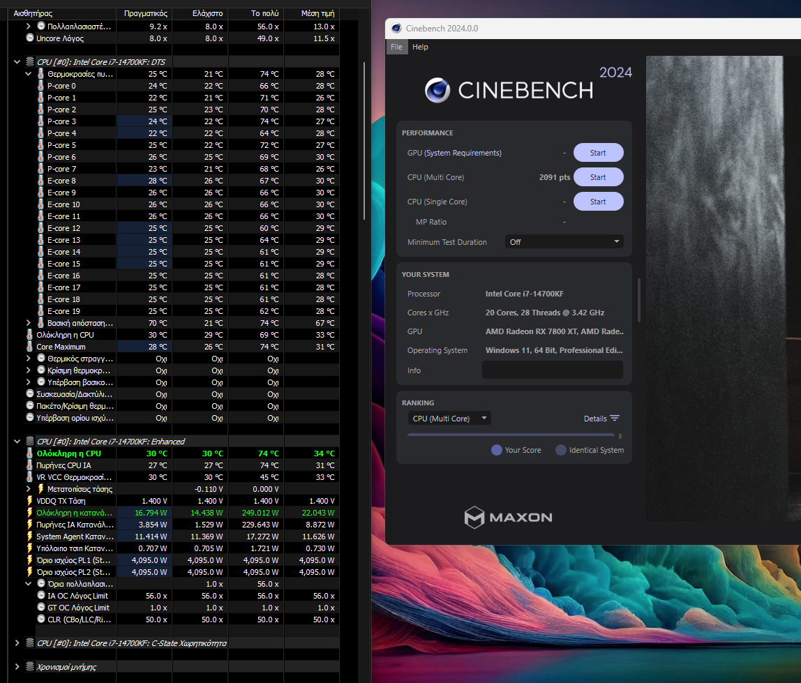Expand the Θερμικός στραγγ… row
This screenshot has height=683, width=801.
[29, 359]
